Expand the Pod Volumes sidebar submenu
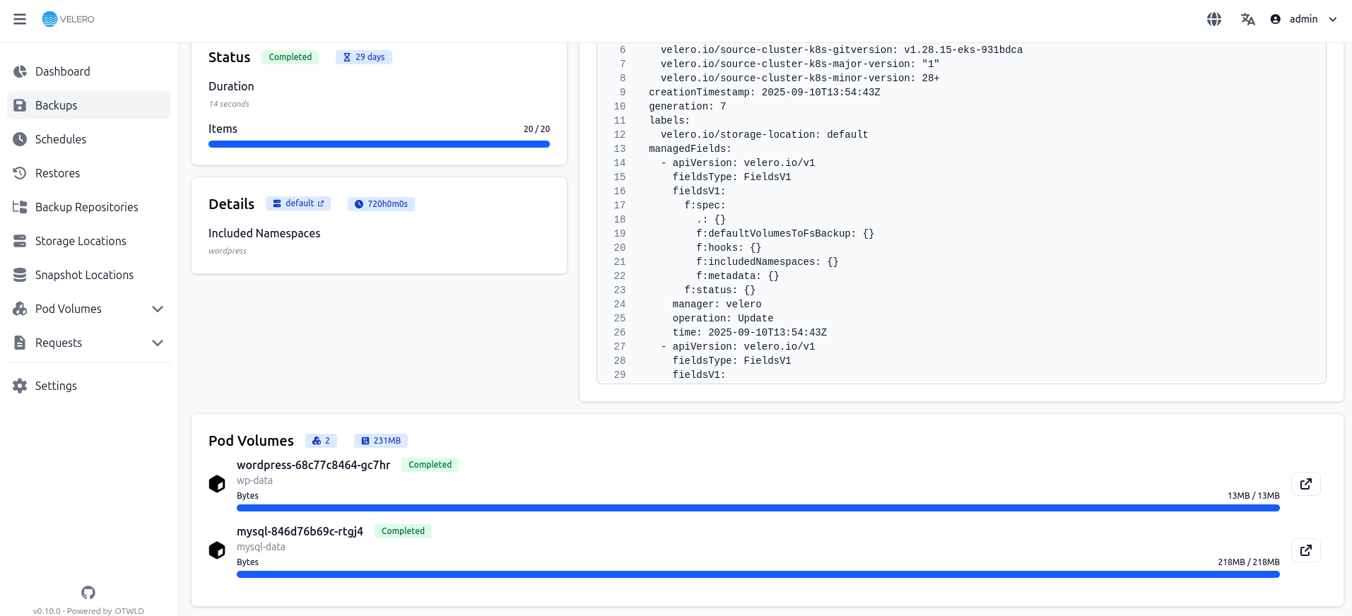Viewport: 1352px width, 616px height. pyautogui.click(x=158, y=309)
